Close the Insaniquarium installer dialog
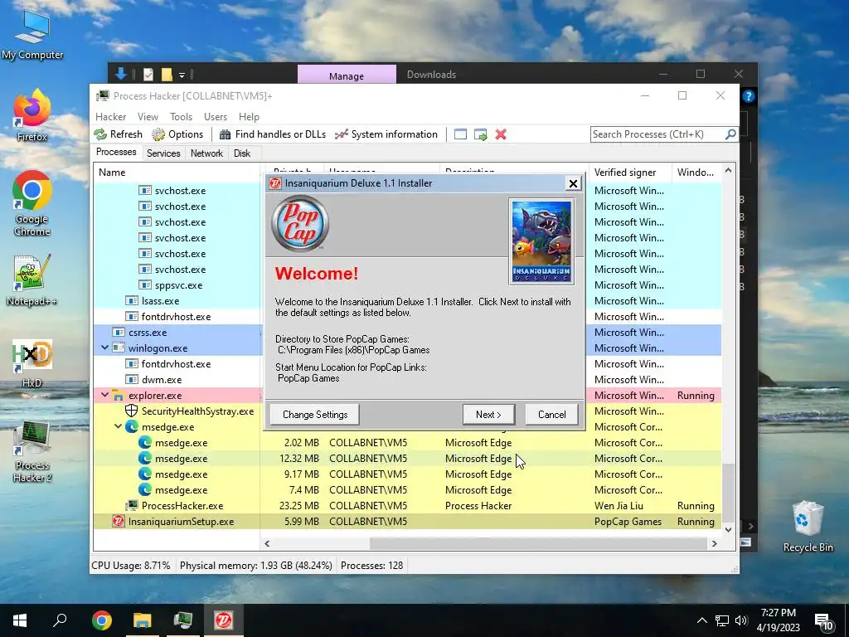 573,183
